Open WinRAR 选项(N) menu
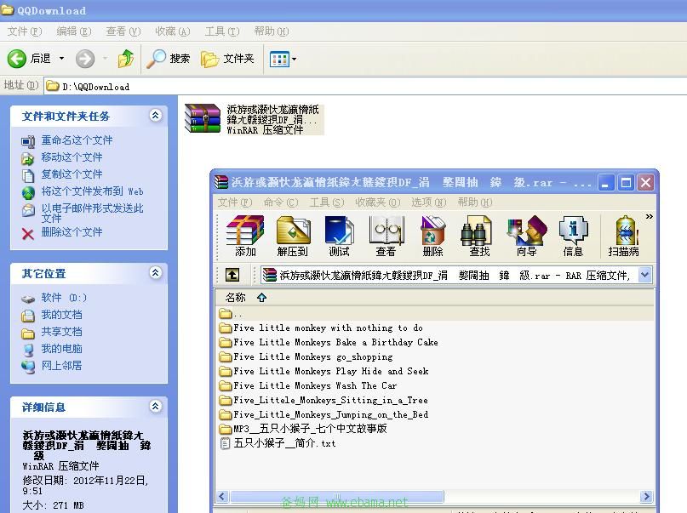This screenshot has height=513, width=687. [x=428, y=202]
